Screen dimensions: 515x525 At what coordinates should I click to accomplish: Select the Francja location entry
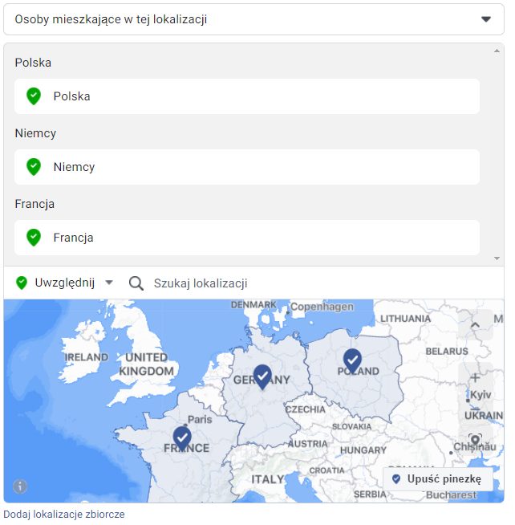point(247,238)
